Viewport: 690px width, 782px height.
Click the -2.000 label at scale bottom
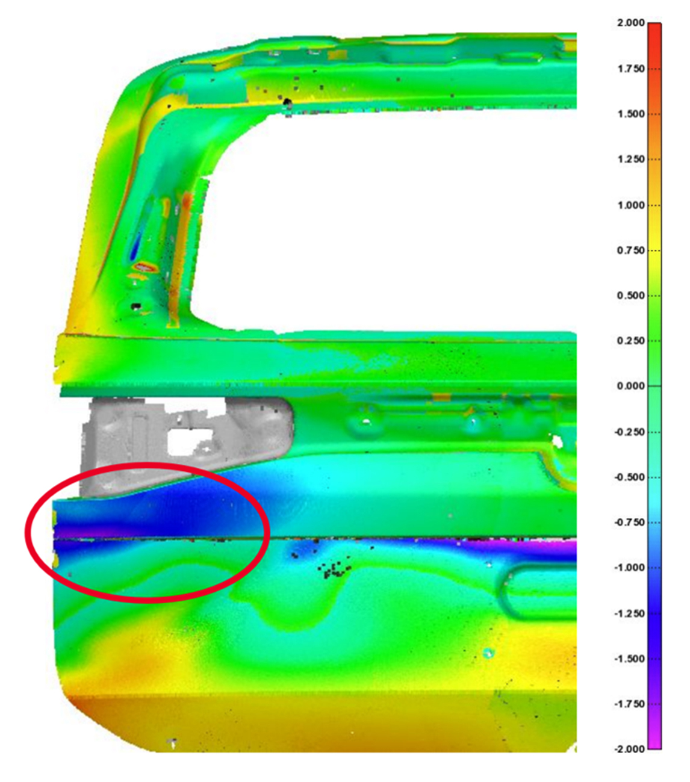(x=629, y=749)
